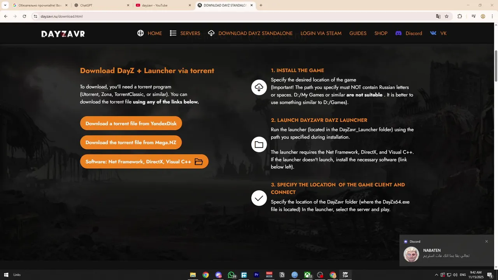Viewport: 498px width, 280px height.
Task: Open the GUIDES page
Action: pyautogui.click(x=358, y=33)
